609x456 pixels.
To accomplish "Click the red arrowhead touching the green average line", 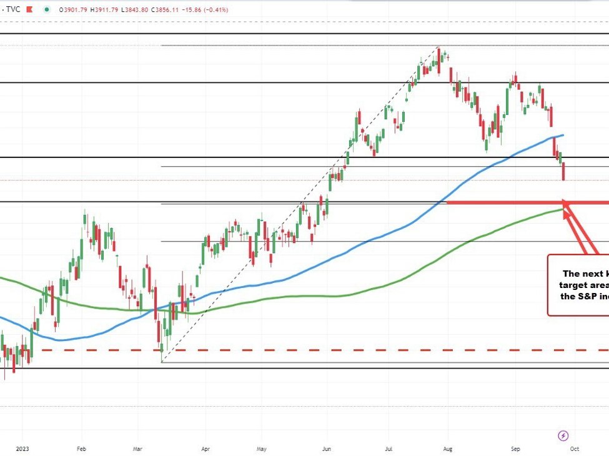I will (567, 211).
